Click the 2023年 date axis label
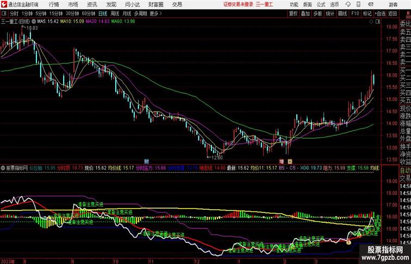The height and width of the screenshot is (264, 411). [8, 261]
